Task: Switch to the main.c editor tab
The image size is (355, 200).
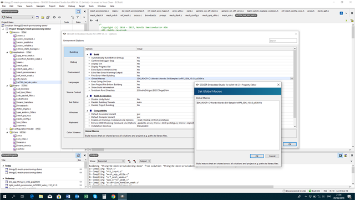Action: [115, 11]
